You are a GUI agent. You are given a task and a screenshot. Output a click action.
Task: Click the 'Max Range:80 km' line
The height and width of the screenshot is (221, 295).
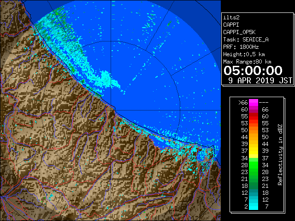pyautogui.click(x=247, y=62)
